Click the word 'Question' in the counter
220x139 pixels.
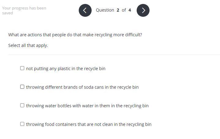click(x=105, y=10)
